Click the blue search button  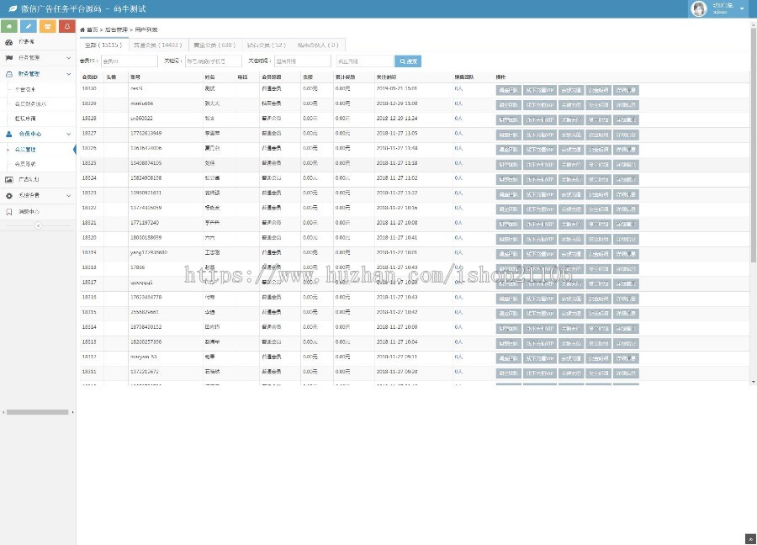(x=408, y=61)
